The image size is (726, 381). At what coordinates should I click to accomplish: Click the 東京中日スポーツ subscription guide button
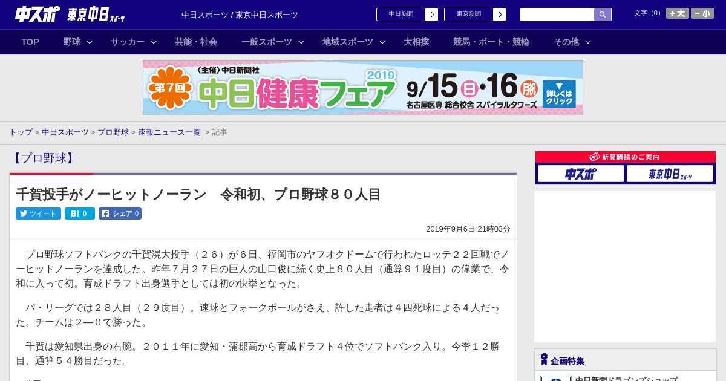670,174
